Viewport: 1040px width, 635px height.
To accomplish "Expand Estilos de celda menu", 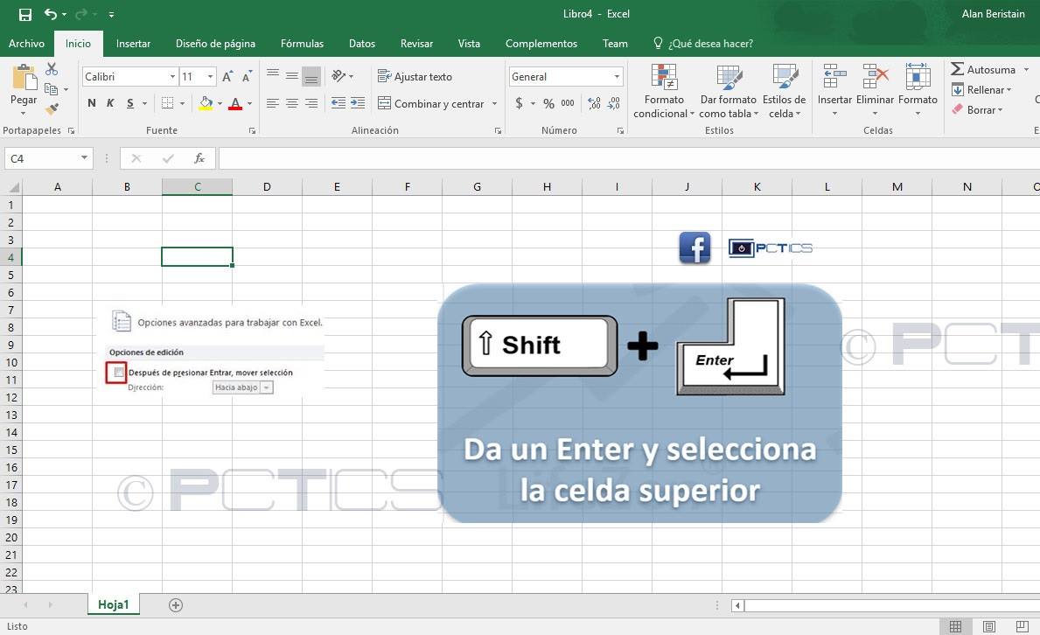I will pyautogui.click(x=784, y=91).
